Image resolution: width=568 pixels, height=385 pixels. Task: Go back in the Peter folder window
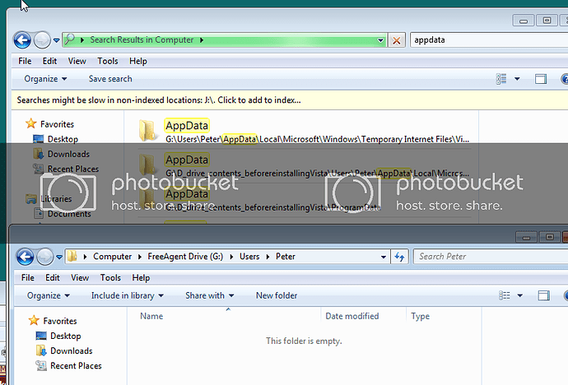[x=25, y=257]
